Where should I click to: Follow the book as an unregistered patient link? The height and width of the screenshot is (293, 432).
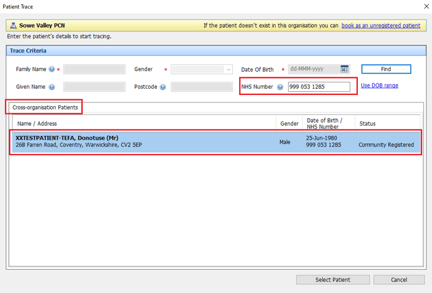tap(381, 26)
